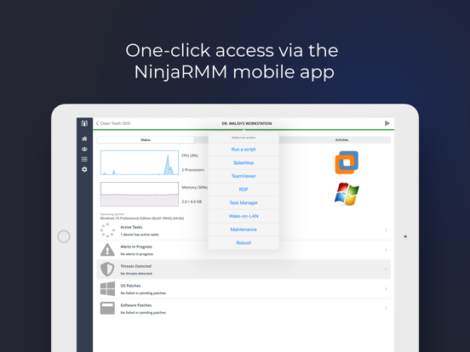Tap the VMware orange-blue squares icon

pyautogui.click(x=347, y=162)
